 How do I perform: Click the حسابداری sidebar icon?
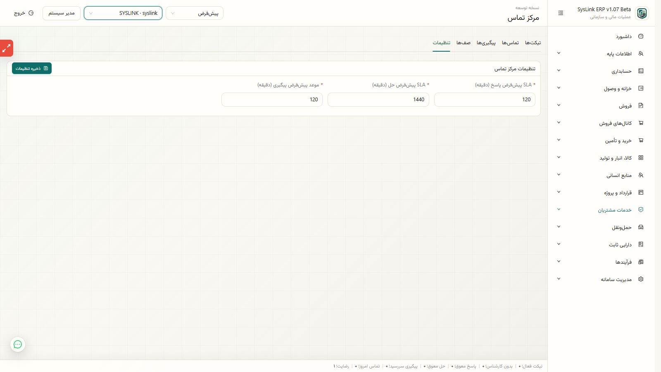(x=641, y=71)
